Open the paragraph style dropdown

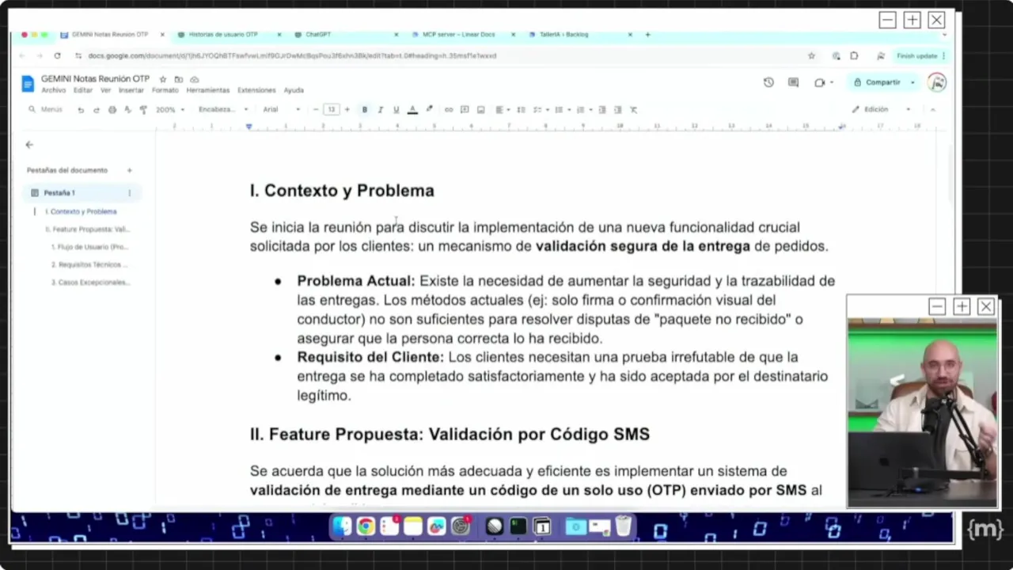pos(223,110)
